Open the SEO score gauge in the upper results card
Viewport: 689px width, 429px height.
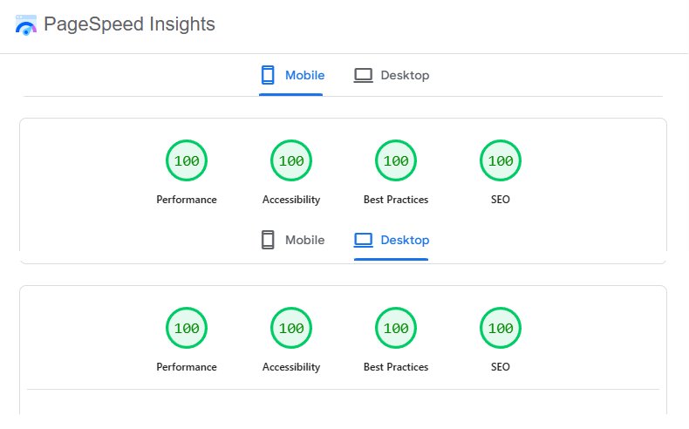(501, 160)
